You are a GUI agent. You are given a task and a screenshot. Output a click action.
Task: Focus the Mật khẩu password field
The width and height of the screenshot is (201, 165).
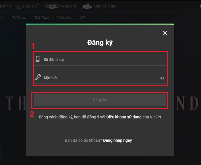(x=100, y=78)
